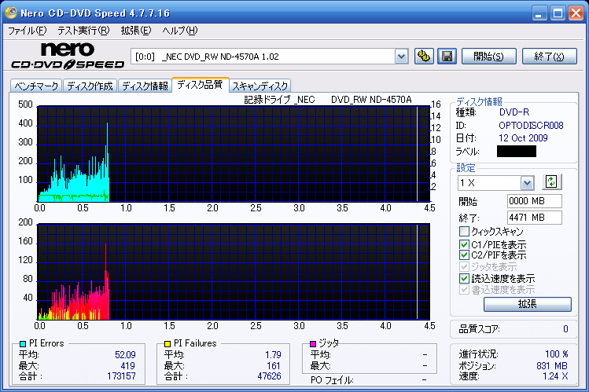The height and width of the screenshot is (392, 589).
Task: Open the 1 X speed dropdown
Action: [x=527, y=183]
